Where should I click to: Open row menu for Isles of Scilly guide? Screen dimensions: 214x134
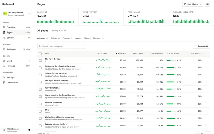206,67
